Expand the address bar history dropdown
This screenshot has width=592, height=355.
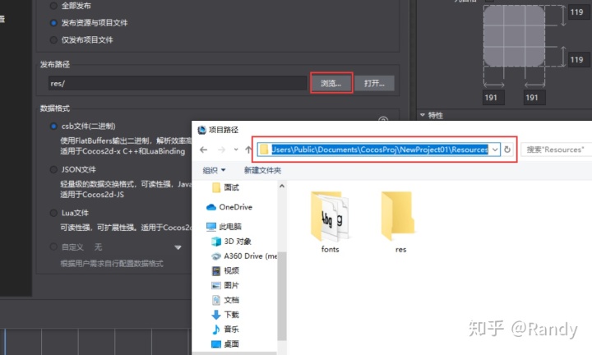pyautogui.click(x=495, y=150)
